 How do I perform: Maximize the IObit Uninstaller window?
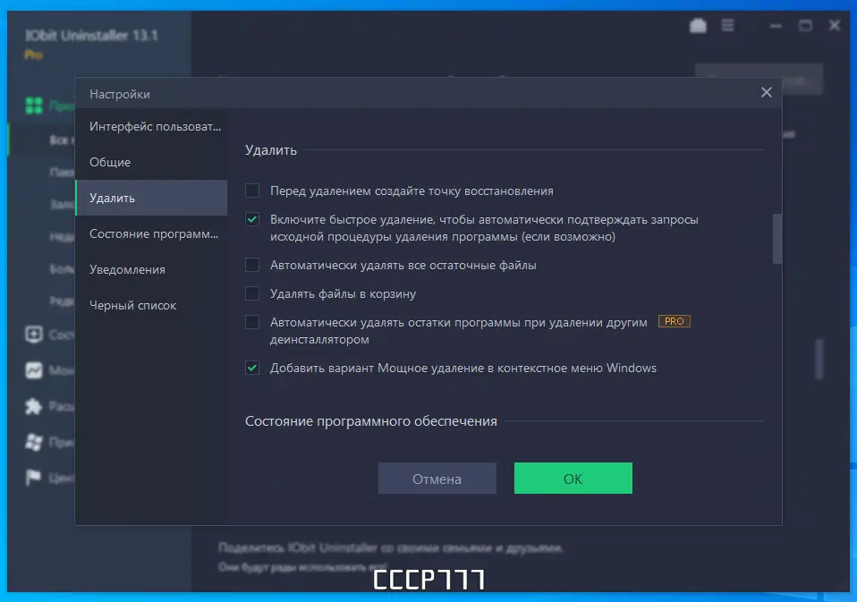click(x=805, y=26)
